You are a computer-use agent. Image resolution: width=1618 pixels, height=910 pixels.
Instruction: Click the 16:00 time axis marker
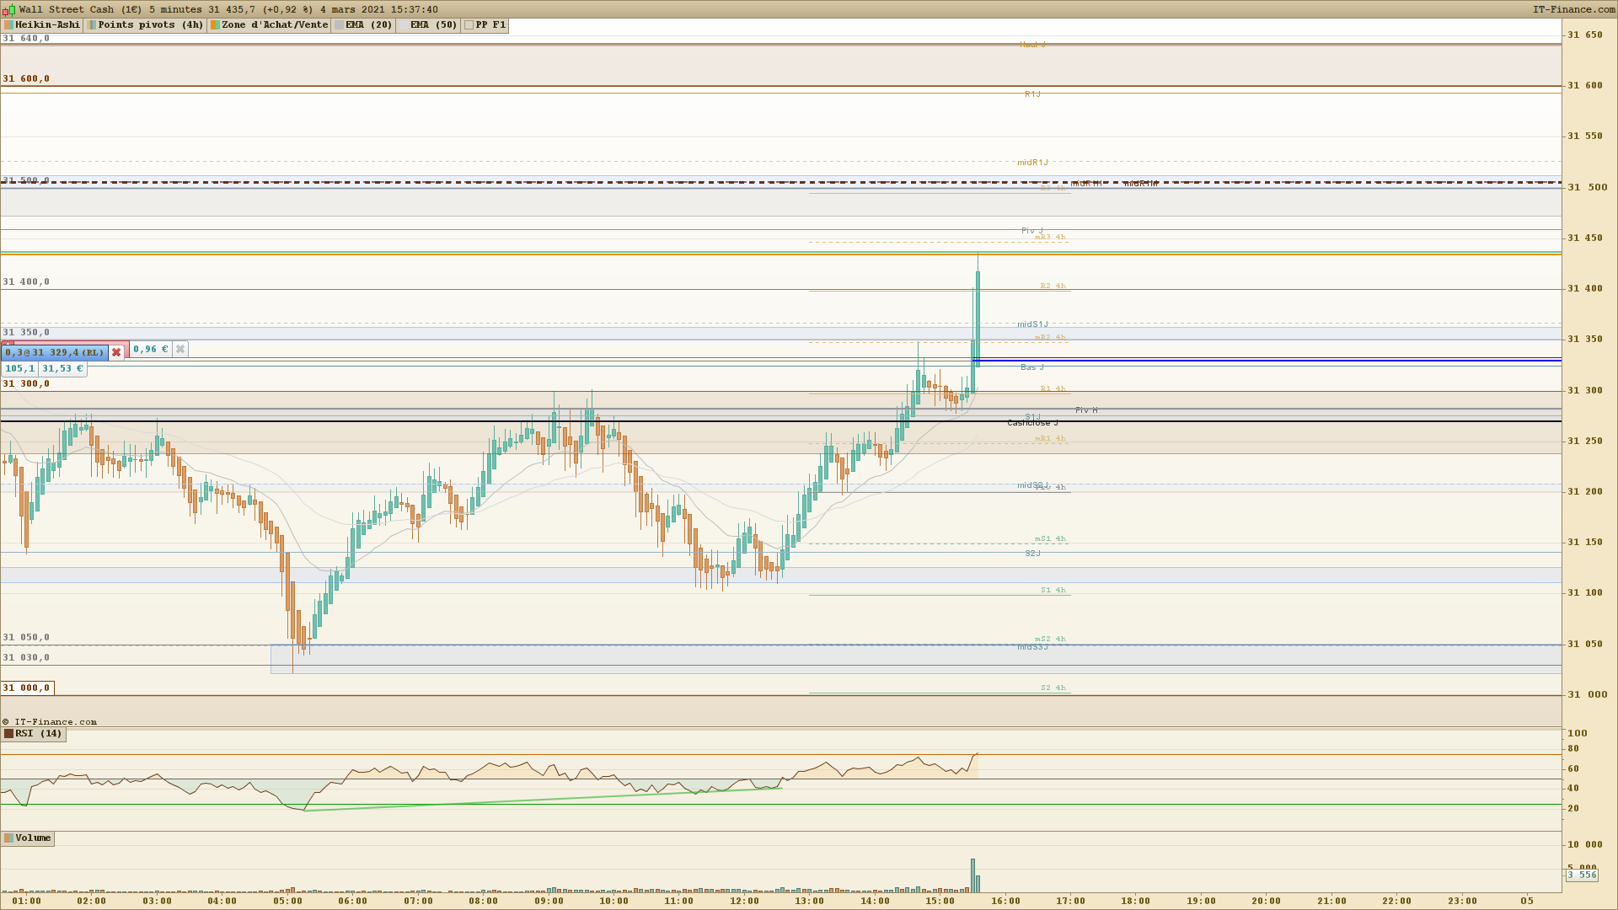1005,901
